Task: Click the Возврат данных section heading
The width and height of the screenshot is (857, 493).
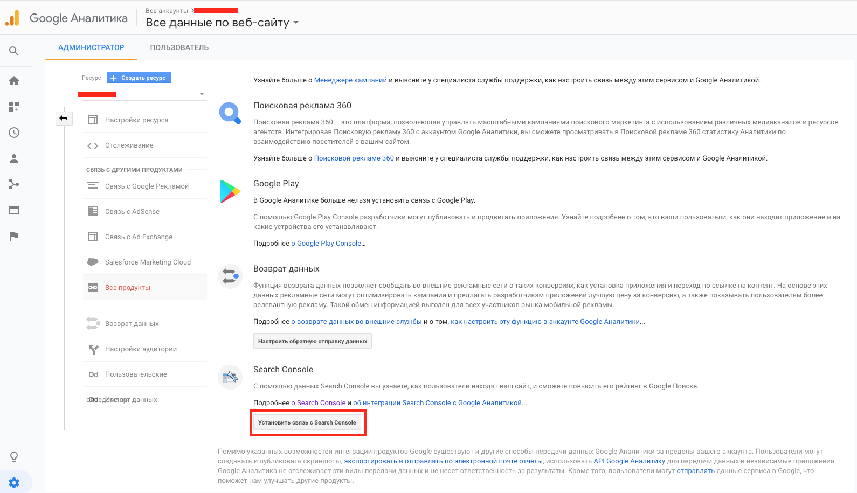Action: [286, 269]
